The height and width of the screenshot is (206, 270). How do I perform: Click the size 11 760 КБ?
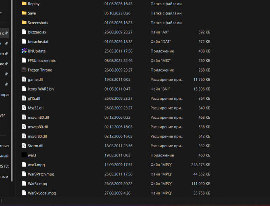[202, 80]
